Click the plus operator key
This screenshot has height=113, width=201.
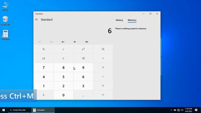click(103, 86)
